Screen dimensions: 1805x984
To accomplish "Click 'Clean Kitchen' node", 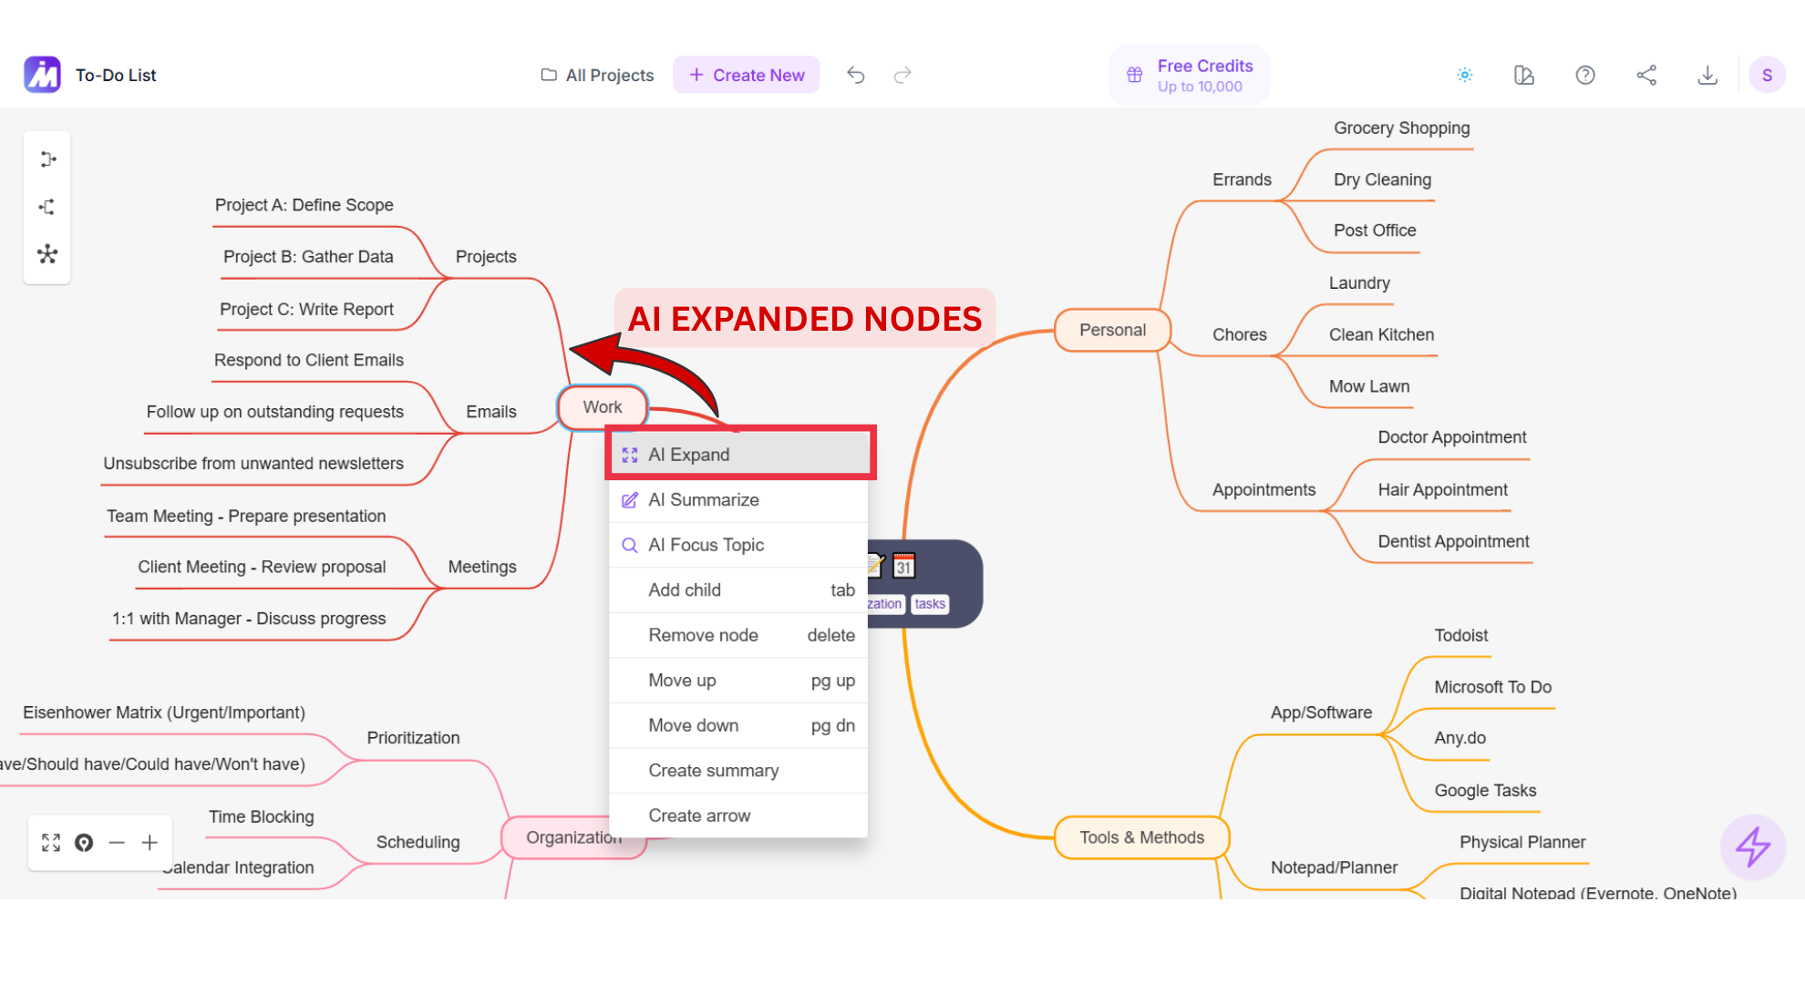I will coord(1381,334).
